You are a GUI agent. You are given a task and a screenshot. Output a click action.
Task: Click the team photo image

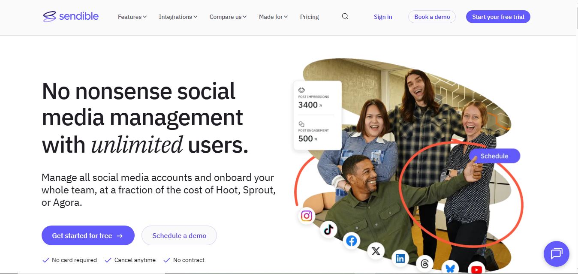[407, 166]
